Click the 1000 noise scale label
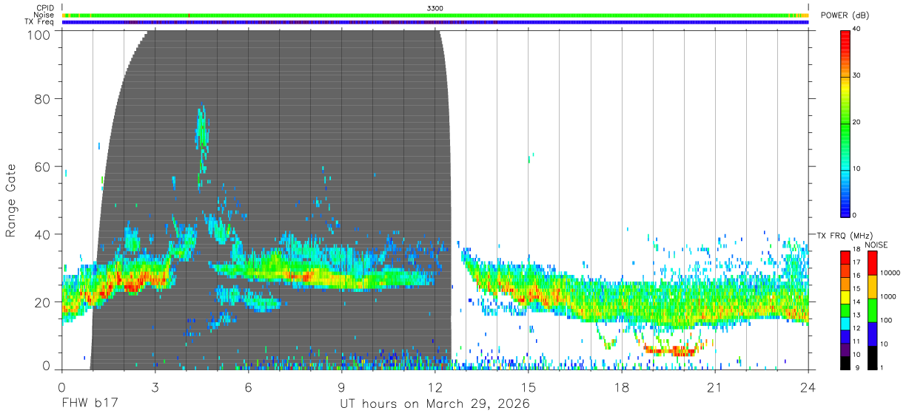The width and height of the screenshot is (909, 419). (888, 296)
